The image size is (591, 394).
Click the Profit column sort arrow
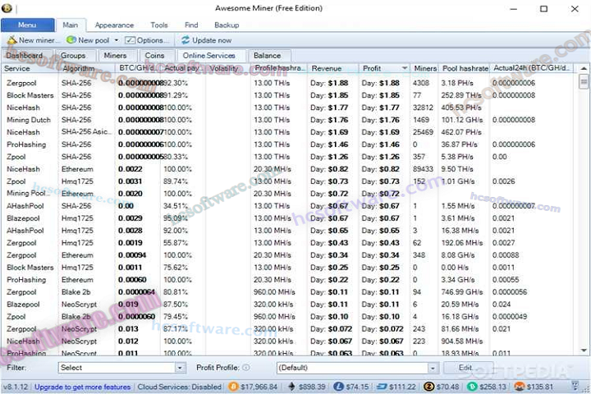(x=405, y=68)
